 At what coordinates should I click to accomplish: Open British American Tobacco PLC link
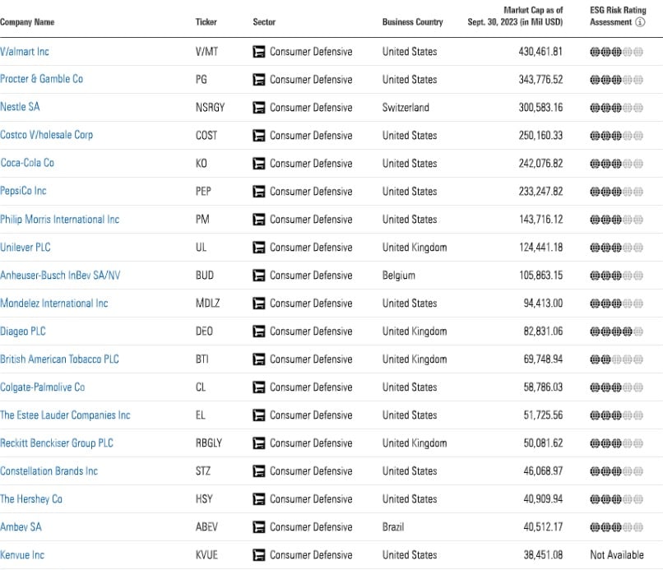(60, 359)
